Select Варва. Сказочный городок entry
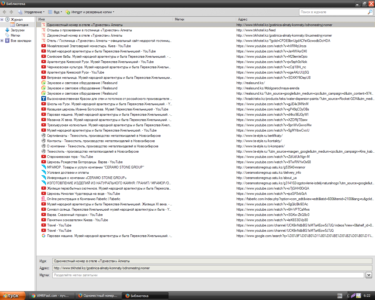 point(205,215)
